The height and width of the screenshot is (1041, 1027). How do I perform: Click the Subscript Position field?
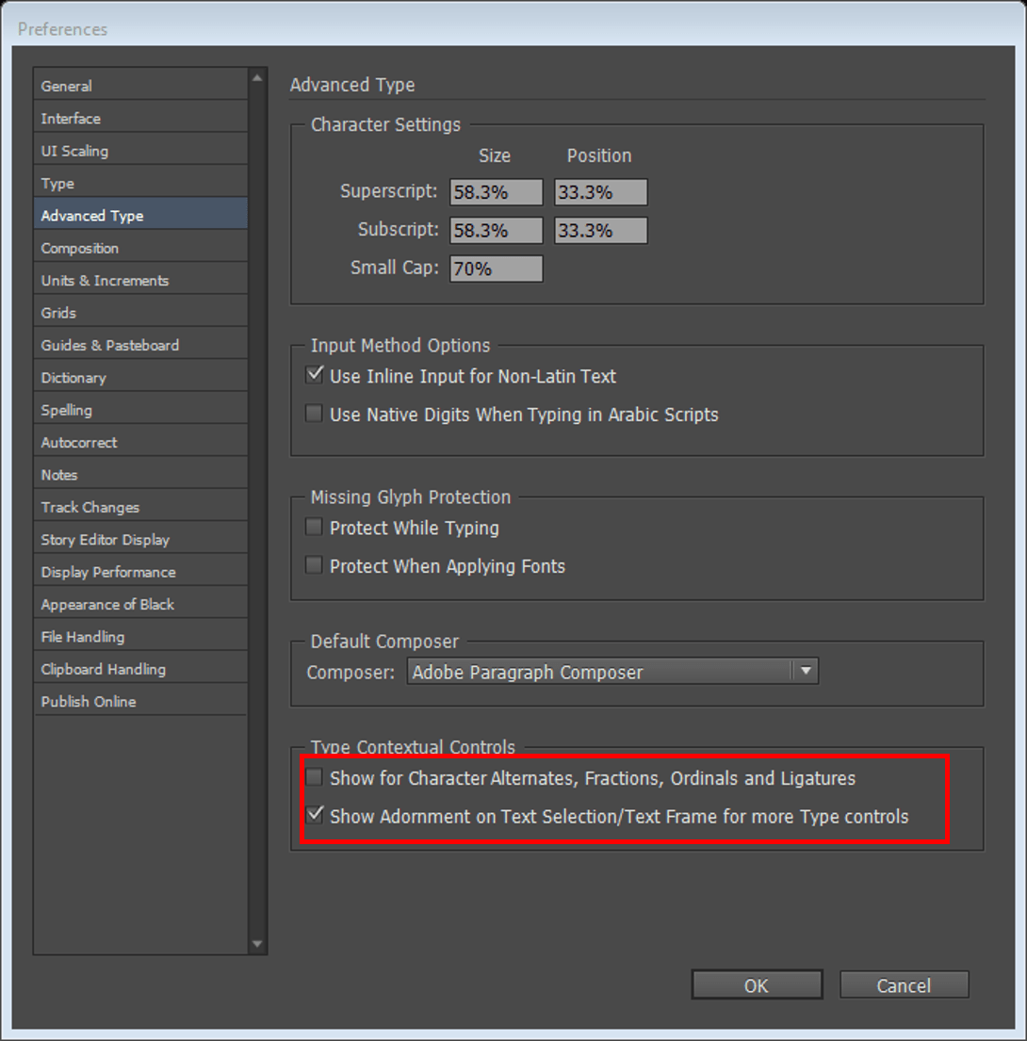[x=601, y=231]
